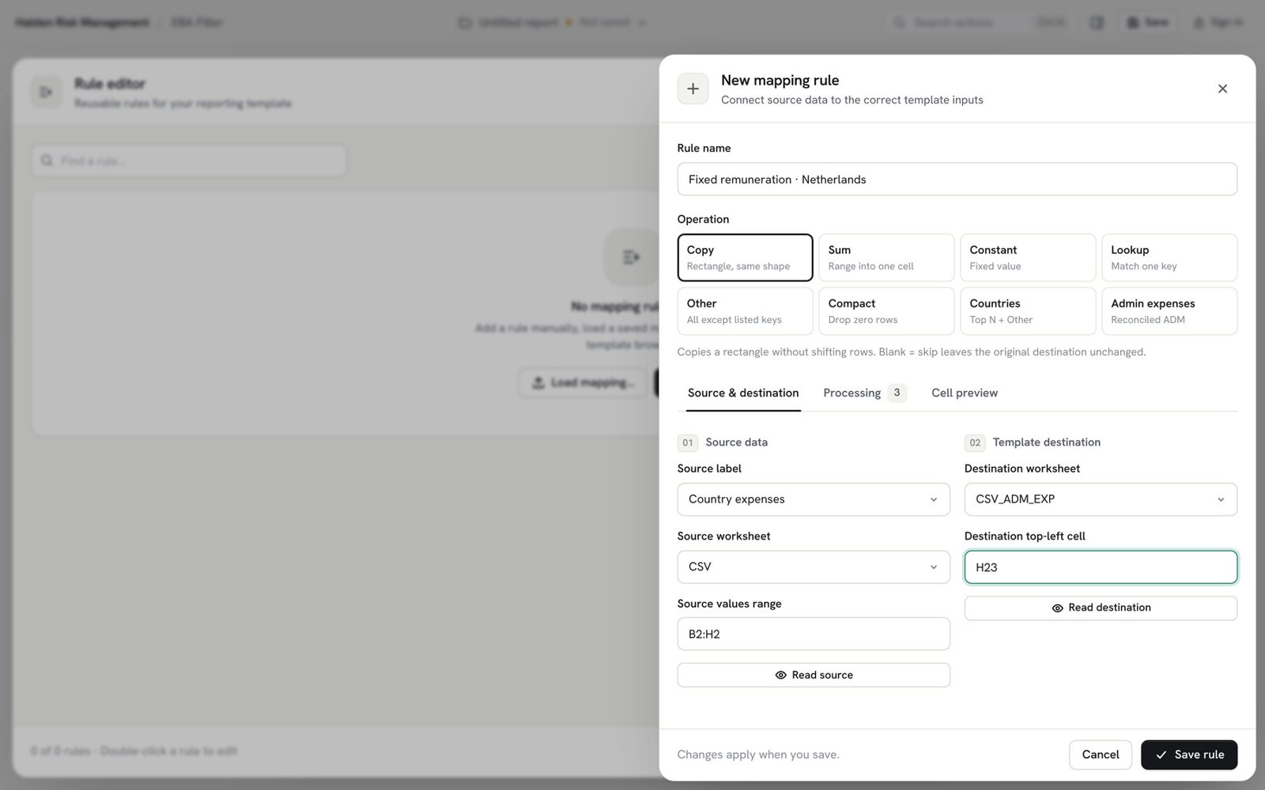1265x790 pixels.
Task: Click the Find a rule search box
Action: point(189,160)
